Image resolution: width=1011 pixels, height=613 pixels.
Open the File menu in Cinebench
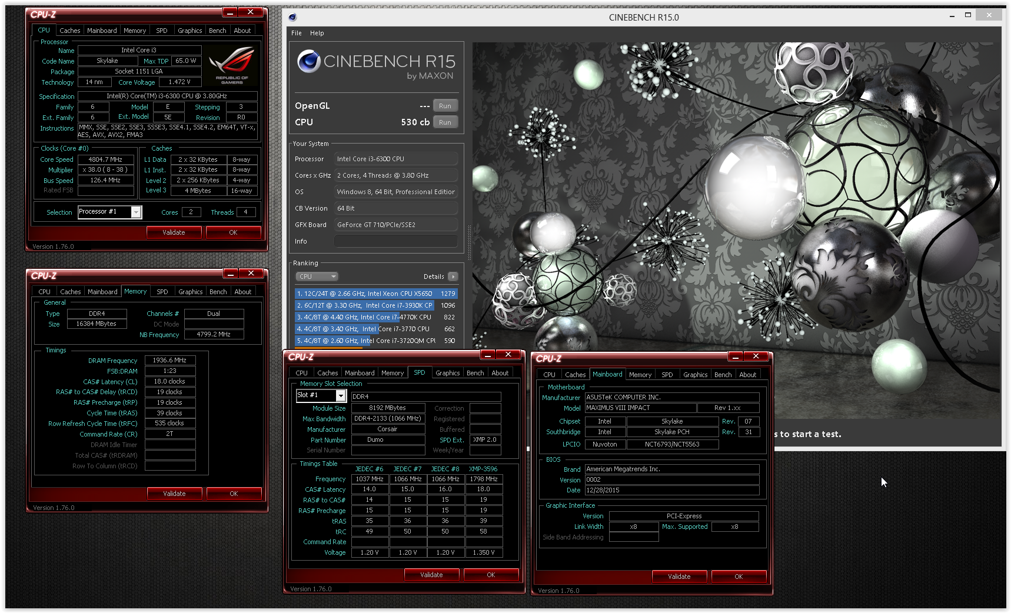tap(297, 33)
